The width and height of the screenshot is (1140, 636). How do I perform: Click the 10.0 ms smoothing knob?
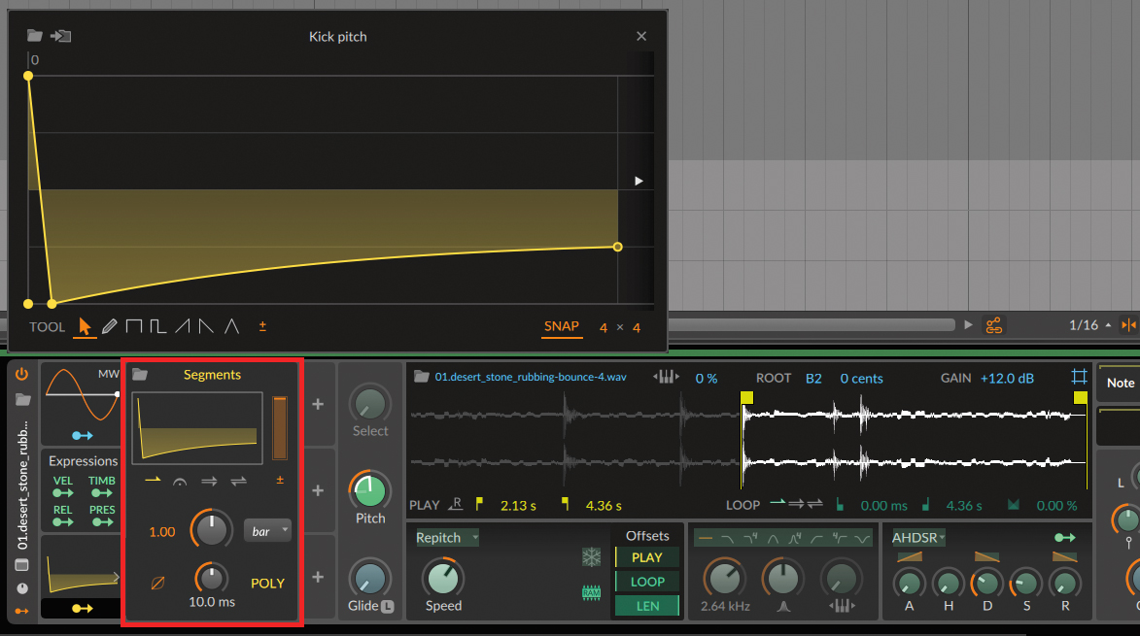point(211,578)
